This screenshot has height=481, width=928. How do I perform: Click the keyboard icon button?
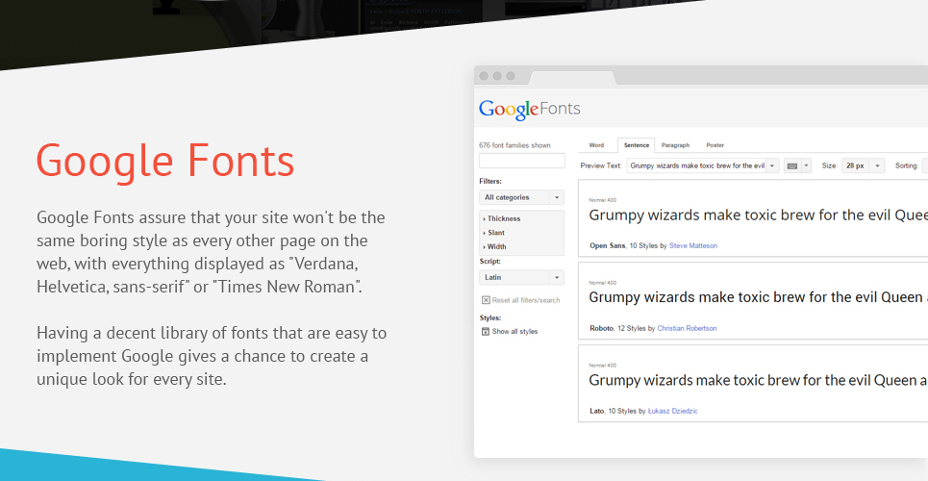click(792, 165)
